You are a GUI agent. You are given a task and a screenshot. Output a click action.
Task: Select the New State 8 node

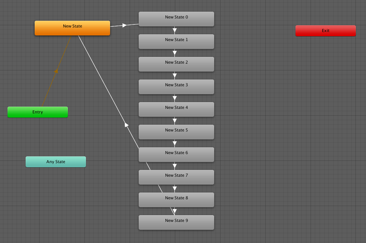pyautogui.click(x=176, y=200)
